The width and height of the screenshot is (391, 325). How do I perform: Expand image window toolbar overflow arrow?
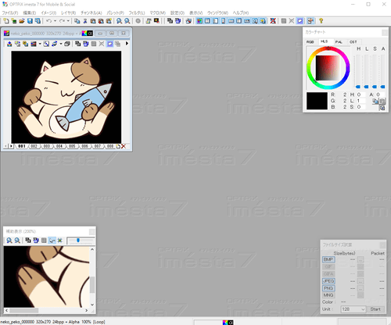[127, 44]
